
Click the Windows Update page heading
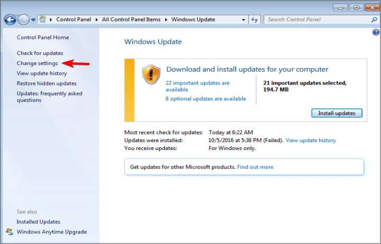click(153, 42)
